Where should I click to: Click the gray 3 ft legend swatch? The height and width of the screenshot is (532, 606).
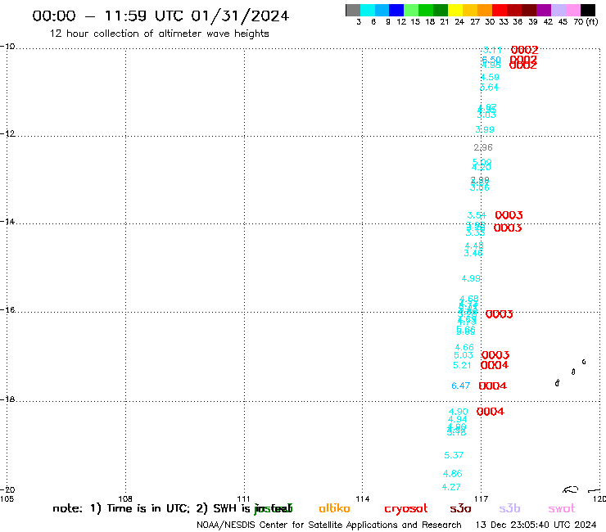353,10
